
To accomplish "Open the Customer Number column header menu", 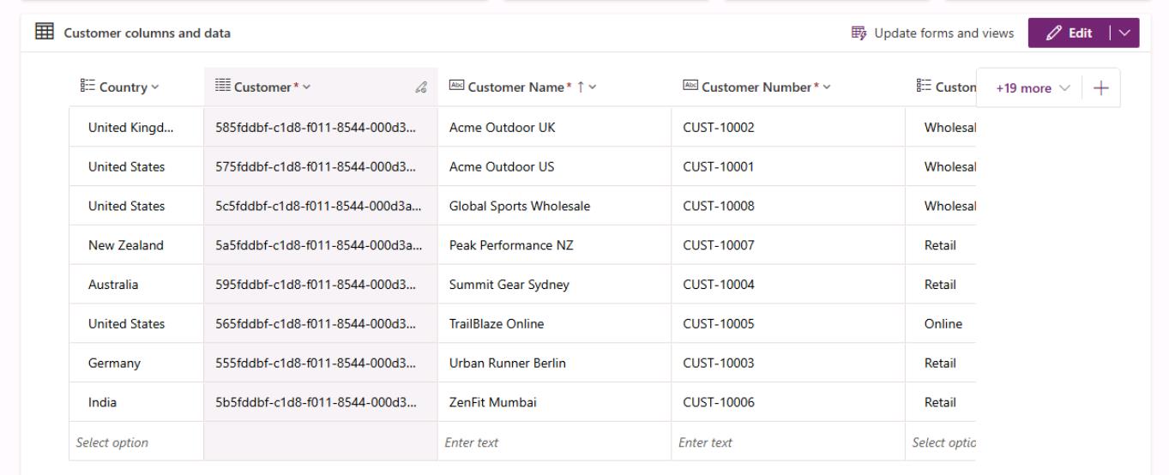I will click(x=827, y=87).
